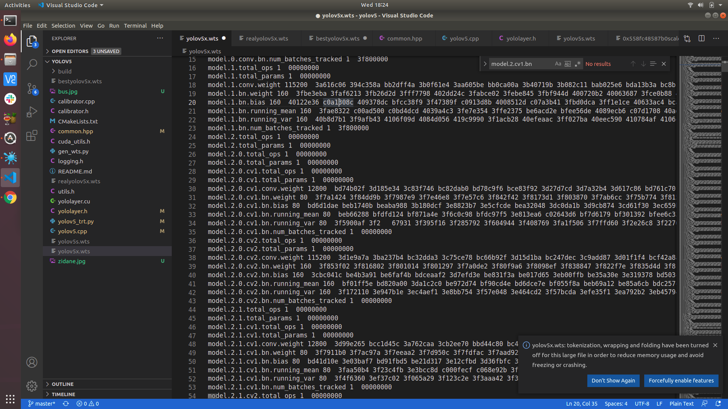This screenshot has height=409, width=728.
Task: Open the Run and Debug view
Action: [32, 111]
